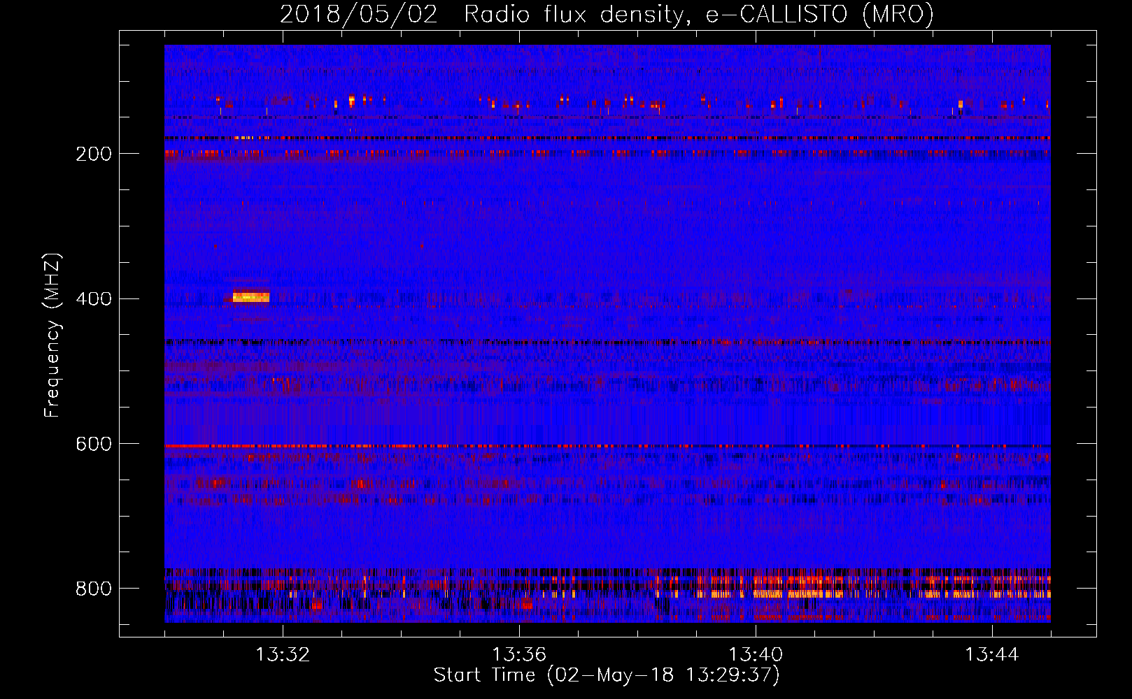
Task: Click the plot title 'Radio flux density, e-CALLISTO (MRO)'
Action: coord(699,14)
